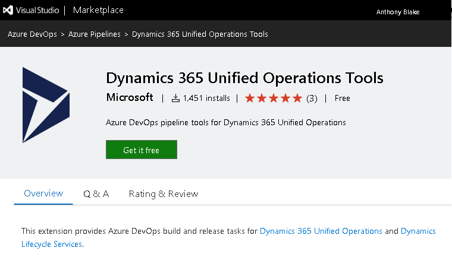The height and width of the screenshot is (273, 452).
Task: Click the download installs icon
Action: click(x=175, y=98)
